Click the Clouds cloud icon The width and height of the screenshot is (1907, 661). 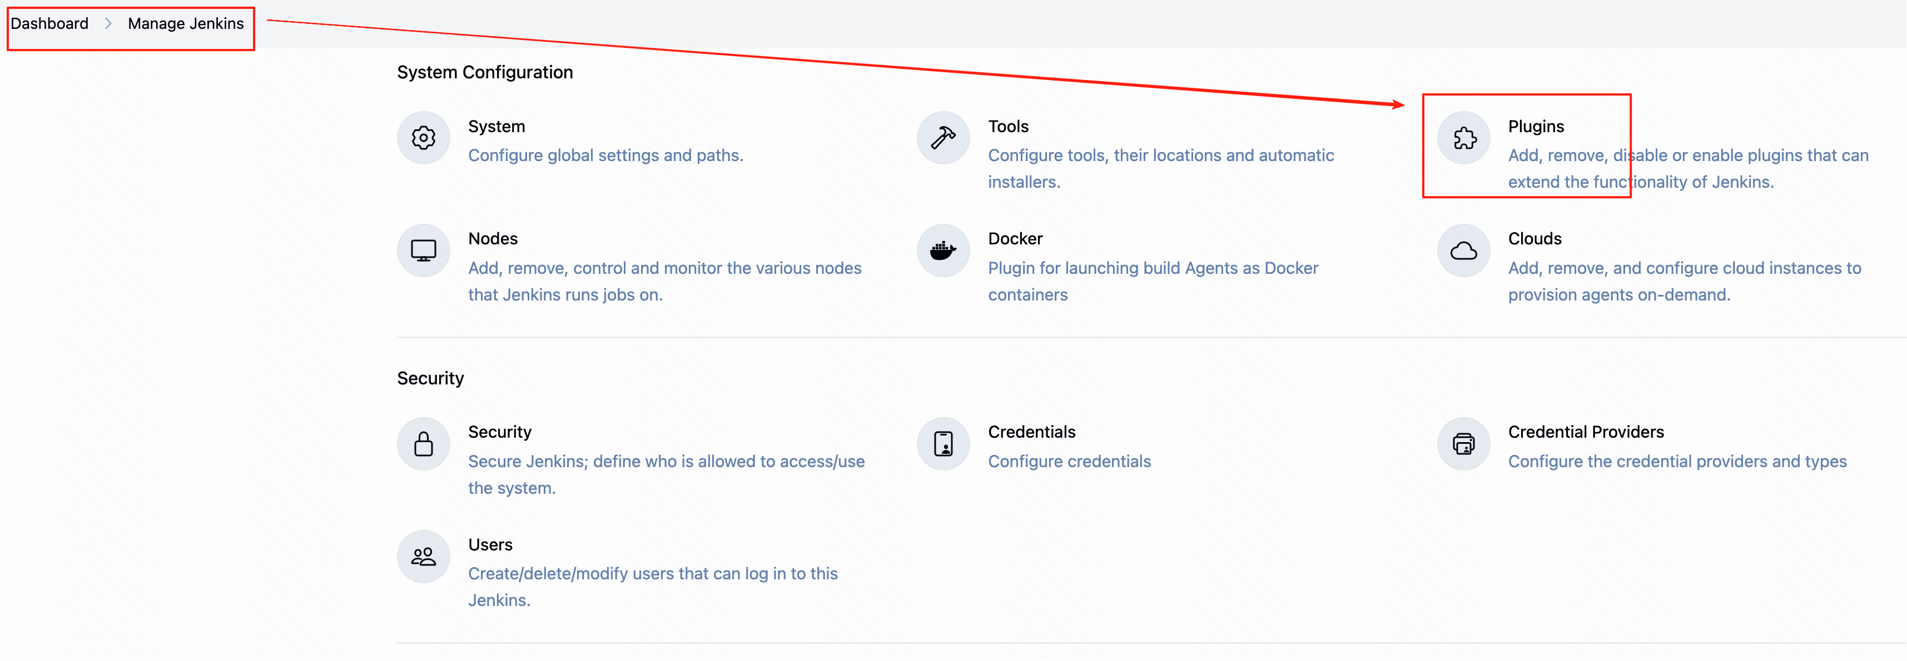pyautogui.click(x=1463, y=251)
